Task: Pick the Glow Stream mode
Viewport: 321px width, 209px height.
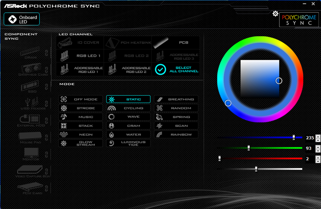Action: point(81,143)
